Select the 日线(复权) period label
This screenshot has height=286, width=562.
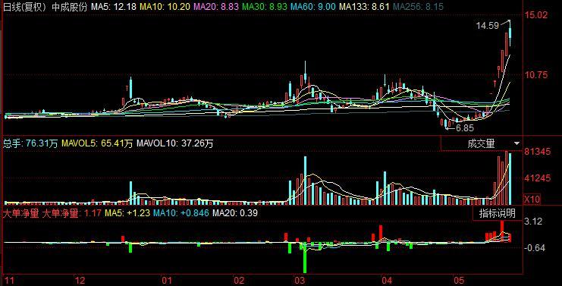point(24,7)
